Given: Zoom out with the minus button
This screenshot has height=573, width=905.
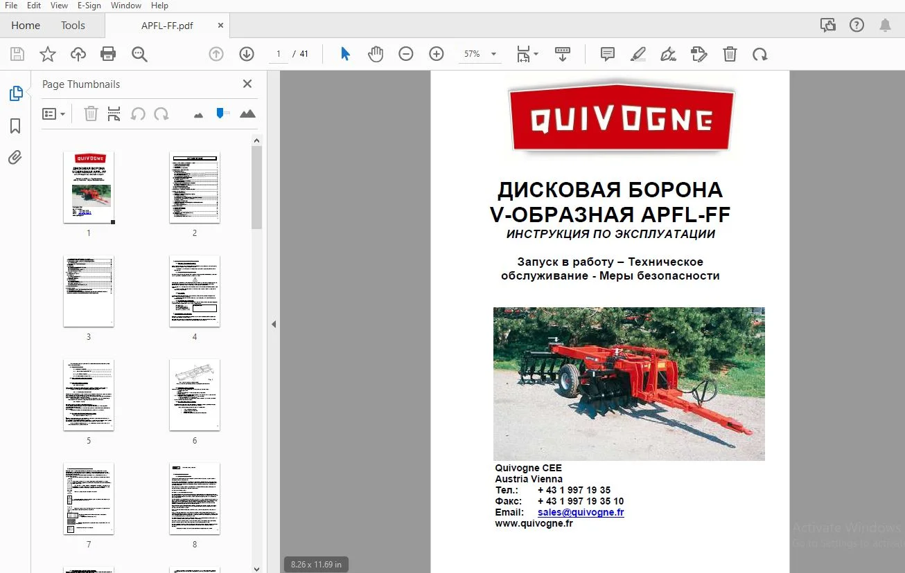Looking at the screenshot, I should click(x=406, y=54).
